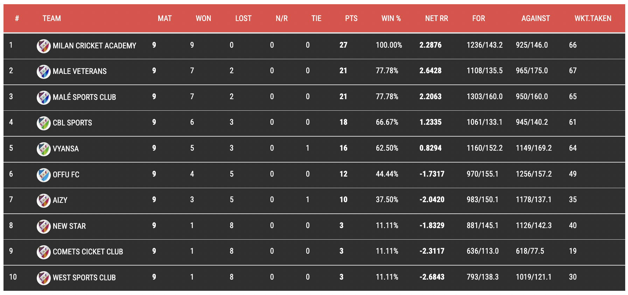Click the Aizy team logo icon
The height and width of the screenshot is (295, 628).
point(44,200)
